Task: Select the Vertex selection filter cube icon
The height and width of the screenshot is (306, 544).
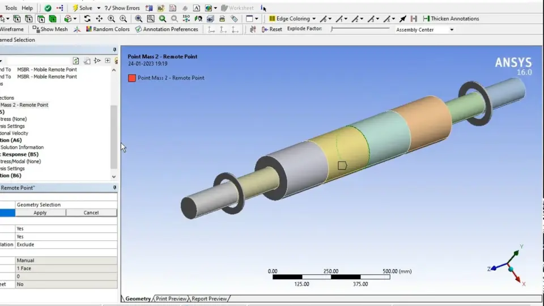Action: click(x=16, y=19)
